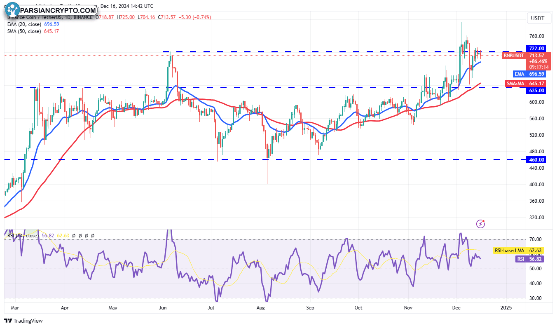This screenshot has width=557, height=328.
Task: Click the 460.00 blue price label
Action: [537, 159]
